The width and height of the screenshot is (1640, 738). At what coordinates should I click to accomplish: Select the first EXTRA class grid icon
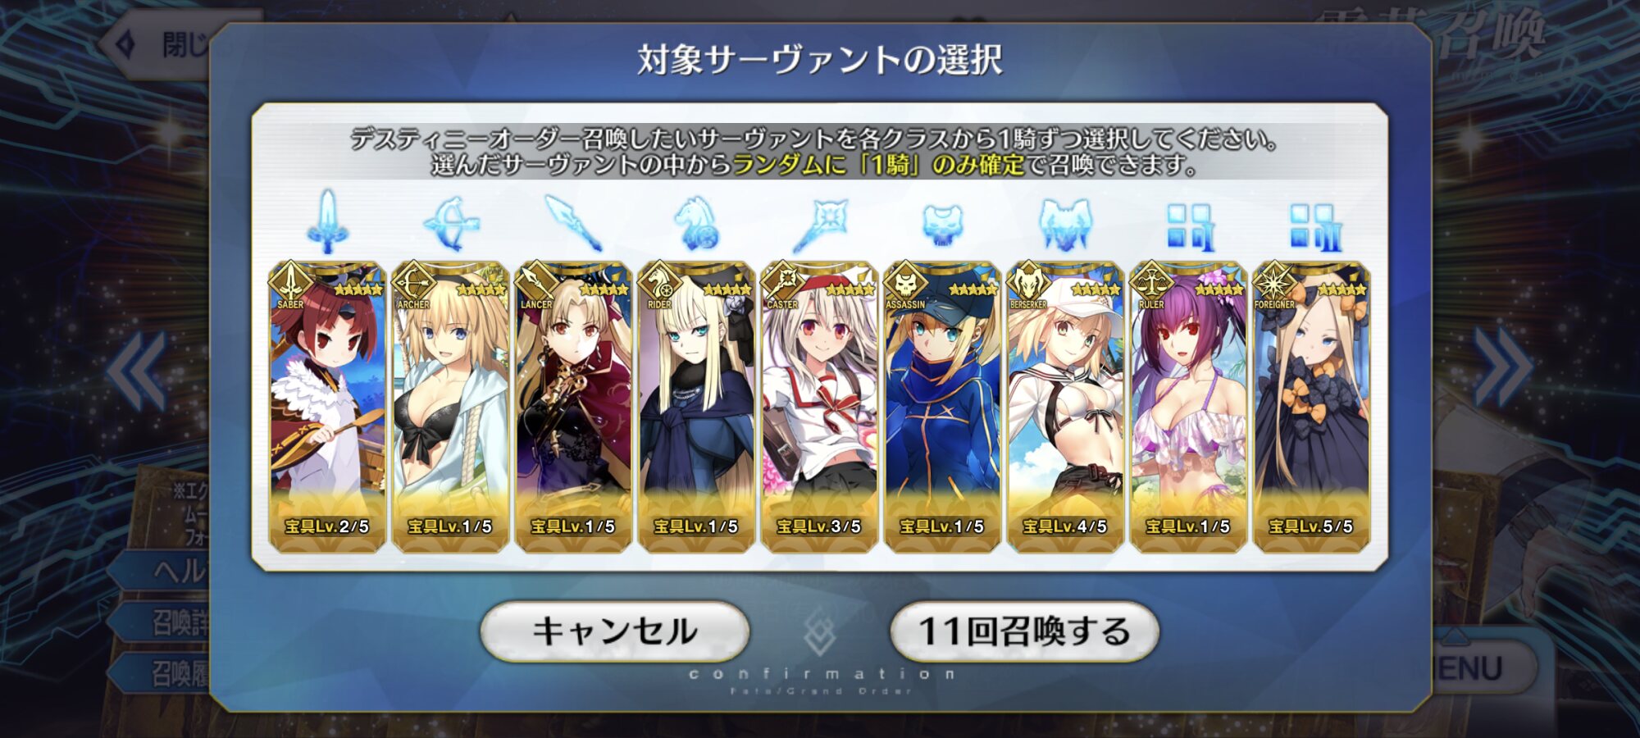coord(1189,226)
